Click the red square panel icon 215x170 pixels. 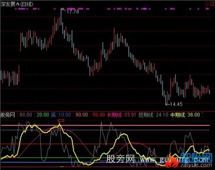pyautogui.click(x=212, y=3)
